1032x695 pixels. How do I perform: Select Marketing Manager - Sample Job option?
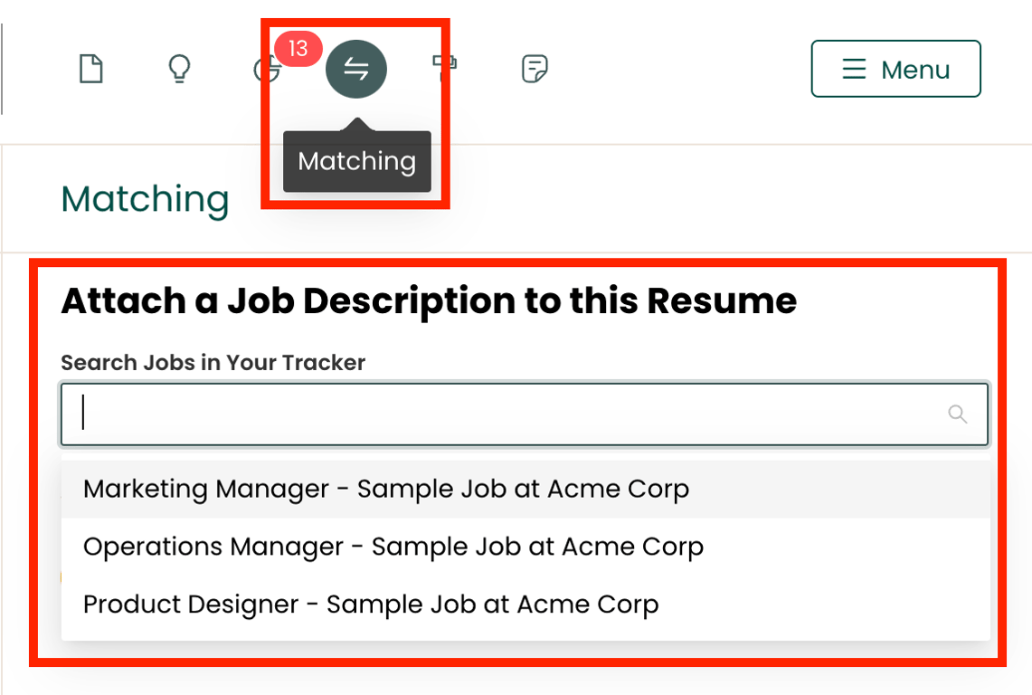point(525,489)
